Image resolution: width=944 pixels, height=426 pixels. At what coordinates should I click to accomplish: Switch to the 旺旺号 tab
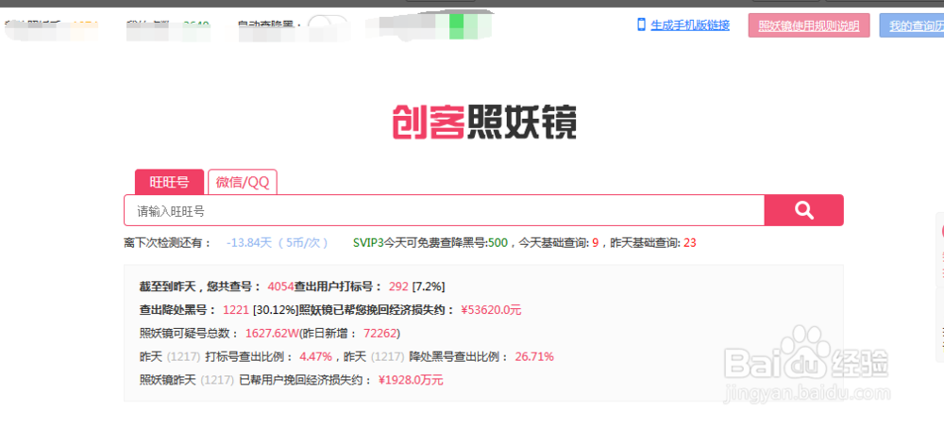click(169, 182)
